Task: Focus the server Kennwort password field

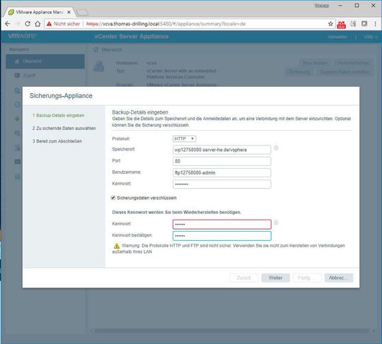Action: point(221,184)
